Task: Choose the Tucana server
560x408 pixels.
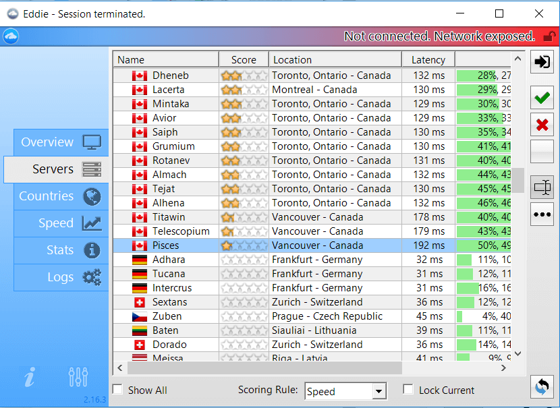Action: (x=312, y=274)
